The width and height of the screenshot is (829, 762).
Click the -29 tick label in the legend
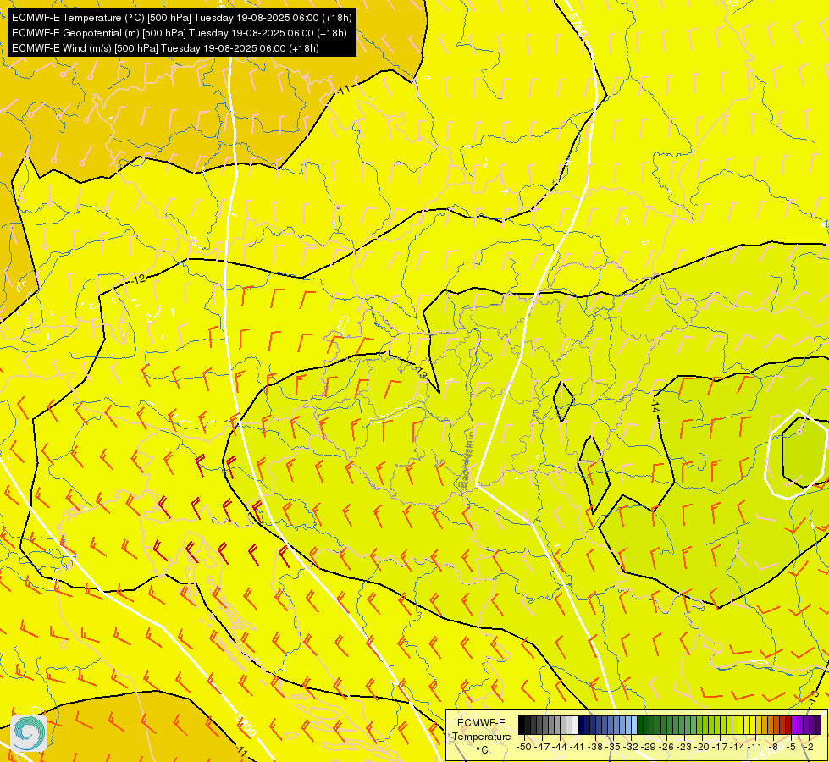pos(649,748)
